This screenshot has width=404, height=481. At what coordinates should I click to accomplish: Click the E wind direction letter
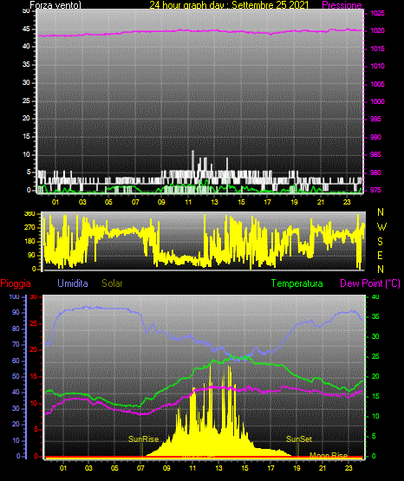point(380,255)
